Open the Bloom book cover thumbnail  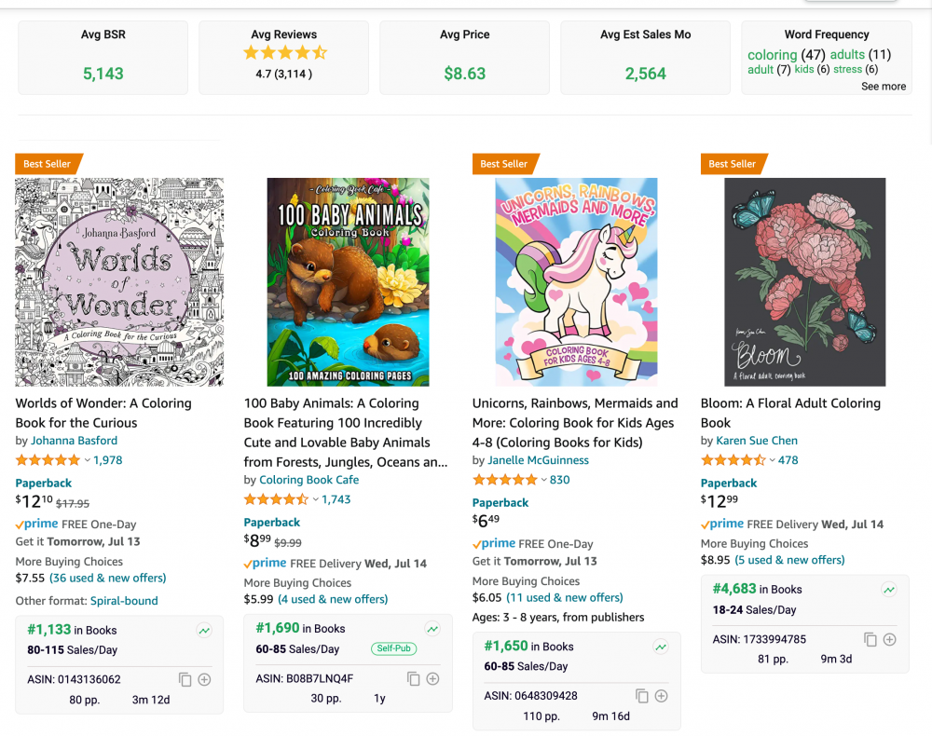(804, 281)
